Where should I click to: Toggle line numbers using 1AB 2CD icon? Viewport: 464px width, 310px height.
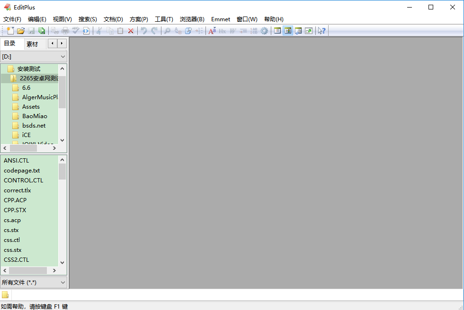pyautogui.click(x=254, y=30)
